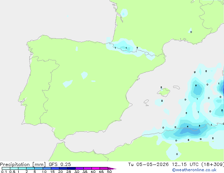Click the 'Precipitation [mm]' title text
The height and width of the screenshot is (173, 224).
point(23,165)
